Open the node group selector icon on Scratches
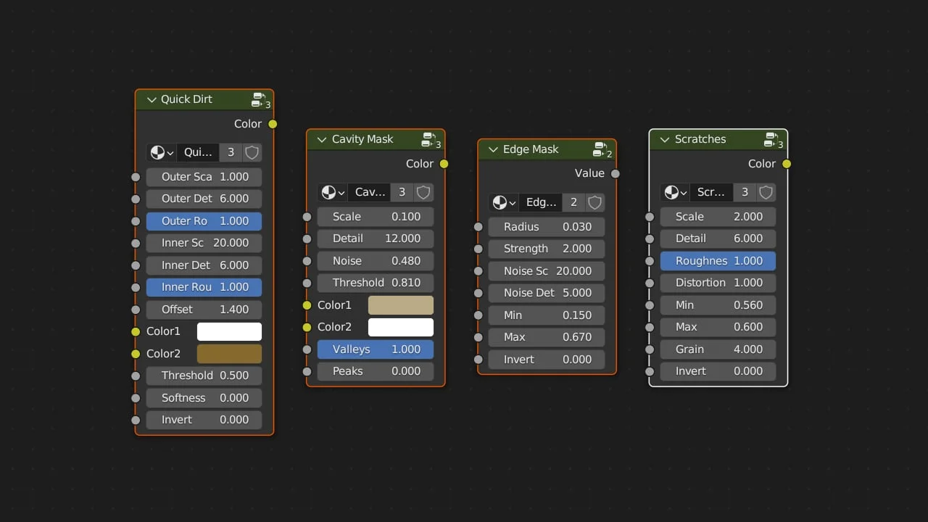The width and height of the screenshot is (928, 522). pyautogui.click(x=675, y=192)
